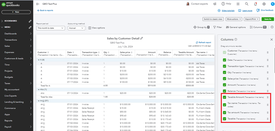Uncheck the Taxable Amount column checkbox
Image resolution: width=275 pixels, height=131 pixels.
[x=225, y=97]
